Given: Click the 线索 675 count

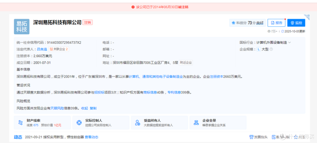Looking at the screenshot, I should (32, 125).
